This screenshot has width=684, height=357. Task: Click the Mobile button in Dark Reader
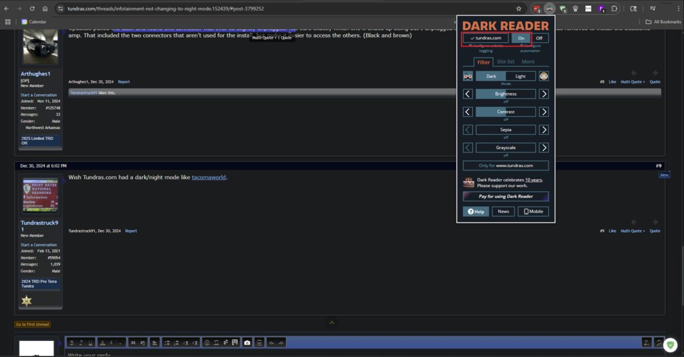point(533,212)
